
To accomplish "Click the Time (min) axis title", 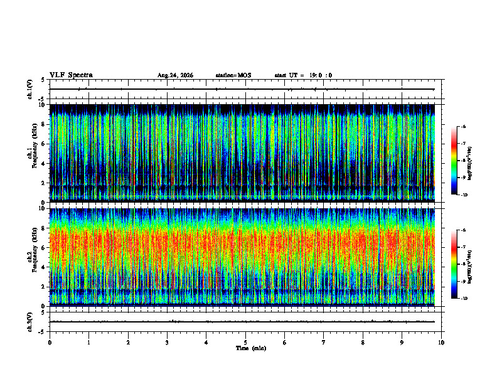I will tap(251, 348).
